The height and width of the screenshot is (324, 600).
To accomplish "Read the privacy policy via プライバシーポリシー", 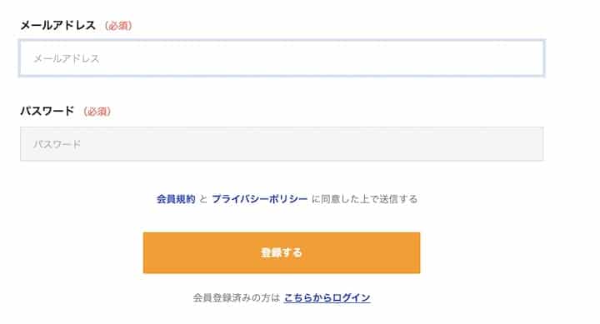I will coord(259,199).
